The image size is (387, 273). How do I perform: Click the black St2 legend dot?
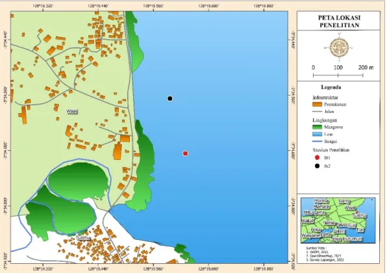click(x=317, y=166)
